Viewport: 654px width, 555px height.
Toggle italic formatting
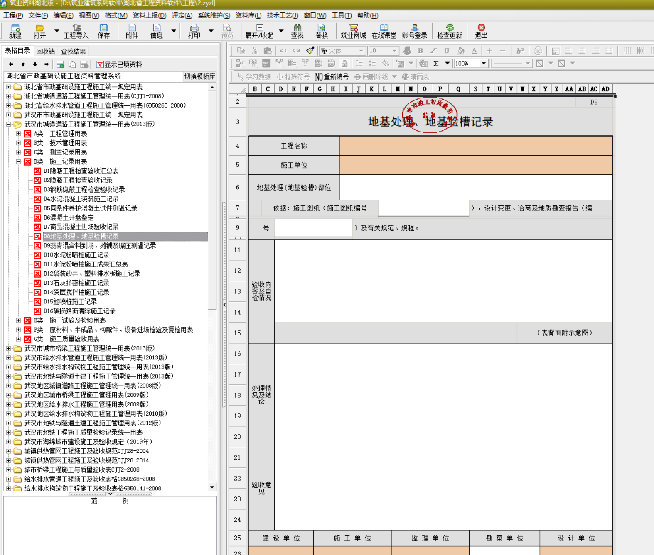[x=433, y=51]
